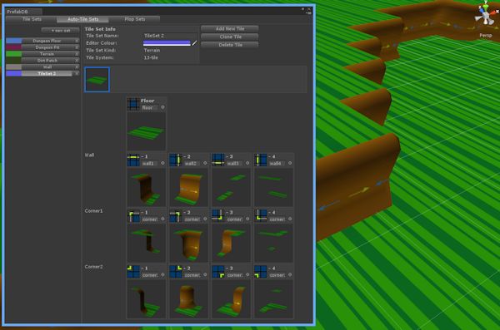
Task: Click the Wall 2 edge pattern icon
Action: pos(176,160)
